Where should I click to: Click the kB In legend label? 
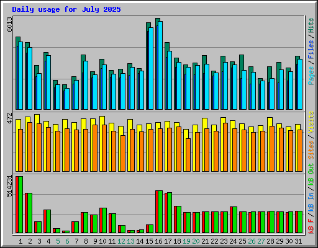(311, 201)
